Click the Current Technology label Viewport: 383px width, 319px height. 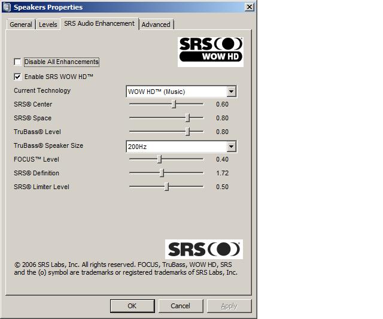[x=42, y=90]
